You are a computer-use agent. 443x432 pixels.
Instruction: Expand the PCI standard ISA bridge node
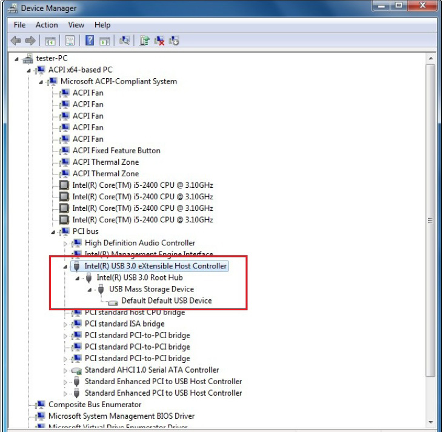pos(65,324)
